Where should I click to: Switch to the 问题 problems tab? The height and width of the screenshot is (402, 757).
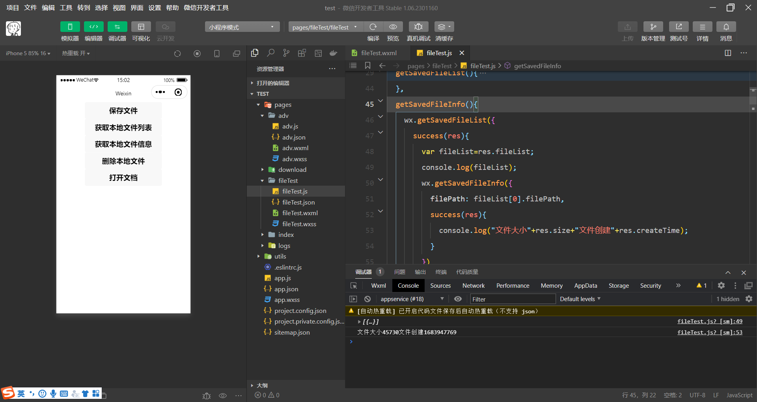pyautogui.click(x=399, y=272)
